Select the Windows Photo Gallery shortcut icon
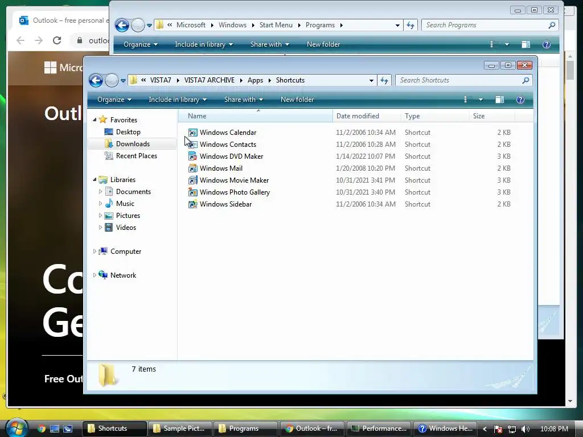This screenshot has height=437, width=583. (x=192, y=192)
